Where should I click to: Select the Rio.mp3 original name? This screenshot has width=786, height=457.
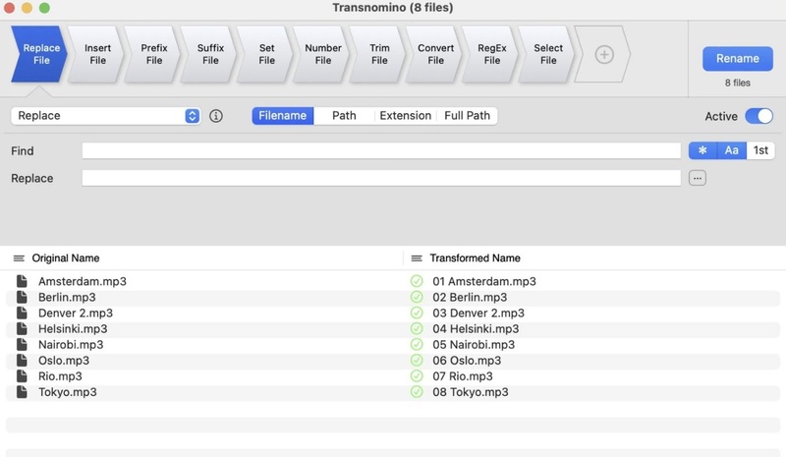click(60, 376)
